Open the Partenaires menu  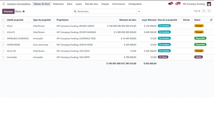click(x=58, y=4)
